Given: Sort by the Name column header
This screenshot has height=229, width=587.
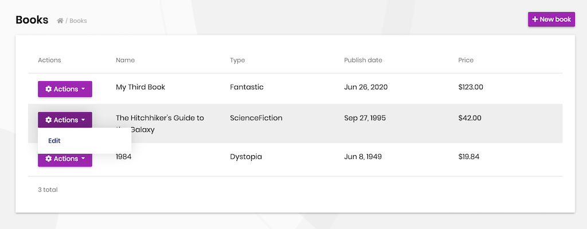Looking at the screenshot, I should pyautogui.click(x=125, y=60).
